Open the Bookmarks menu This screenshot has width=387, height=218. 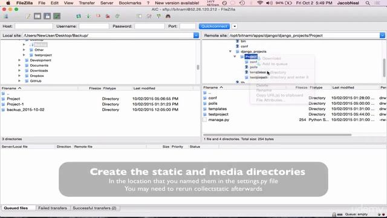click(130, 3)
